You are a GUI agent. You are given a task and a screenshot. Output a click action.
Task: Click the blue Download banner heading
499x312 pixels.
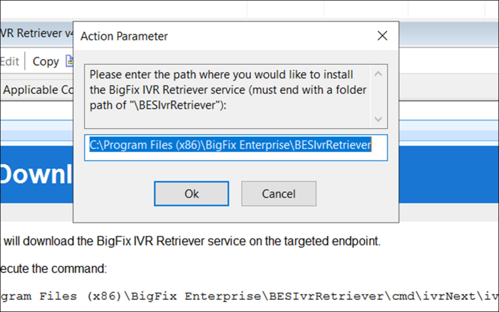(36, 174)
